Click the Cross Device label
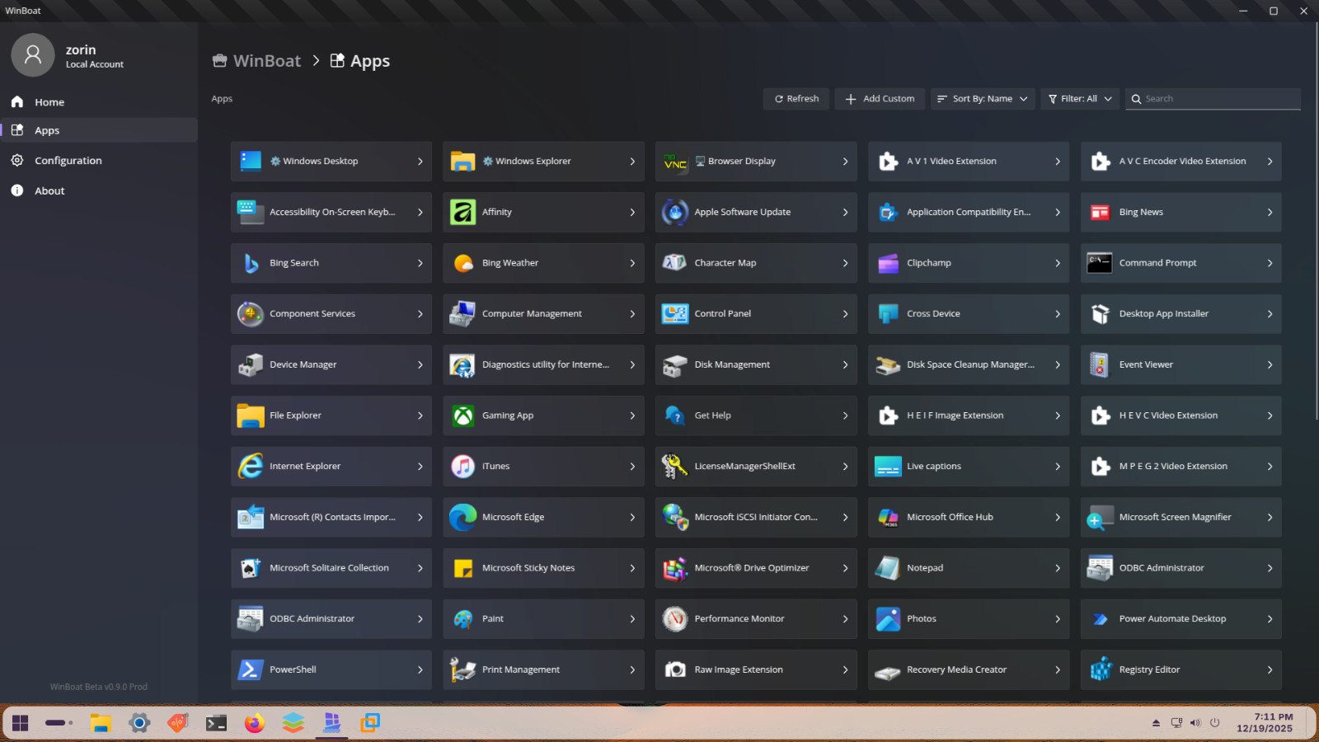 point(933,314)
